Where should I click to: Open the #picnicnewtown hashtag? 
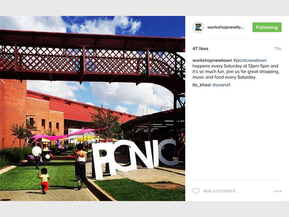pos(250,60)
